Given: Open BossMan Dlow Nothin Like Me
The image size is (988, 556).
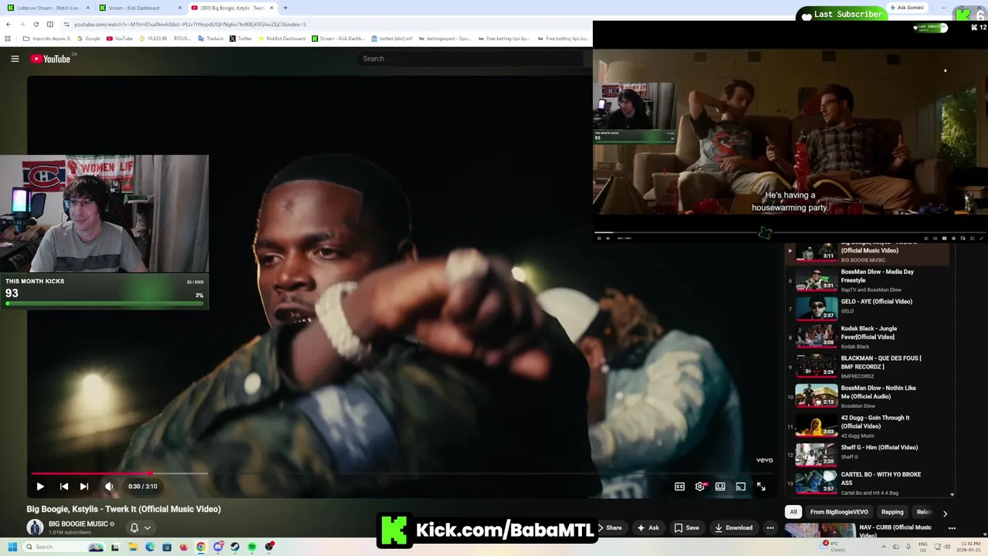Looking at the screenshot, I should [869, 395].
